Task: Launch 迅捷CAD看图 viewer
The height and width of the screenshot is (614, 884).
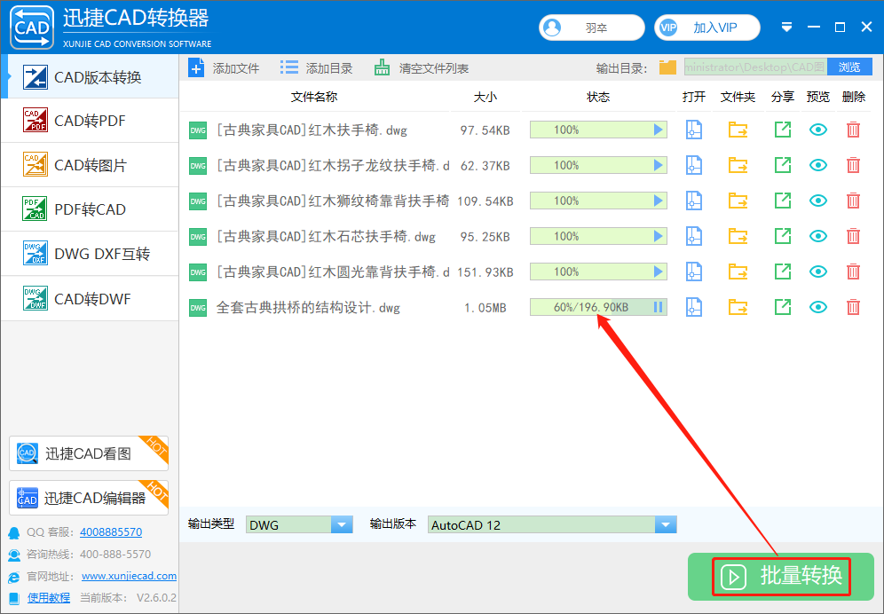Action: pos(89,453)
